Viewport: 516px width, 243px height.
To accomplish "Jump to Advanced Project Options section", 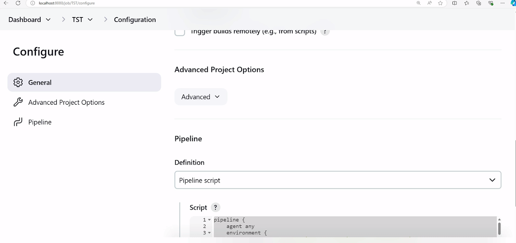I will (66, 102).
